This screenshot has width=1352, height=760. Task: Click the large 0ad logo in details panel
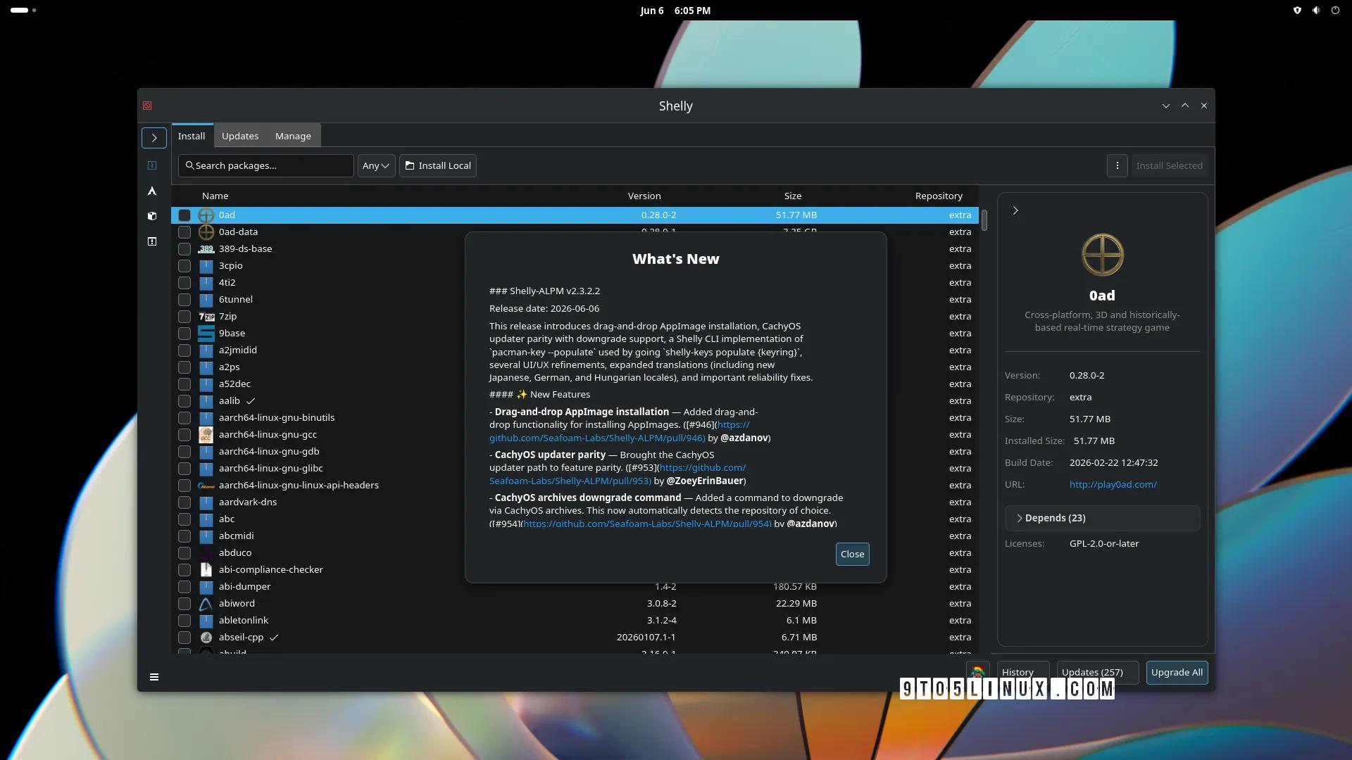click(1102, 254)
